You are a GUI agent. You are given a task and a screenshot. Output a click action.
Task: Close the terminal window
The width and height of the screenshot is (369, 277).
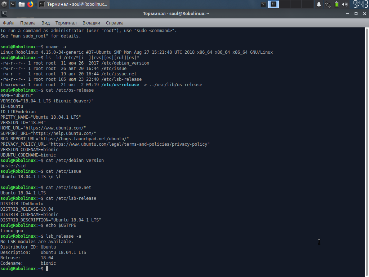(x=365, y=14)
